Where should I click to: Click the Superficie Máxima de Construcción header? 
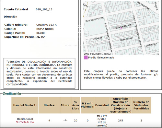121,105
